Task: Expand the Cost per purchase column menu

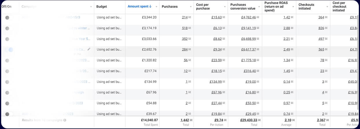Action: (x=225, y=7)
